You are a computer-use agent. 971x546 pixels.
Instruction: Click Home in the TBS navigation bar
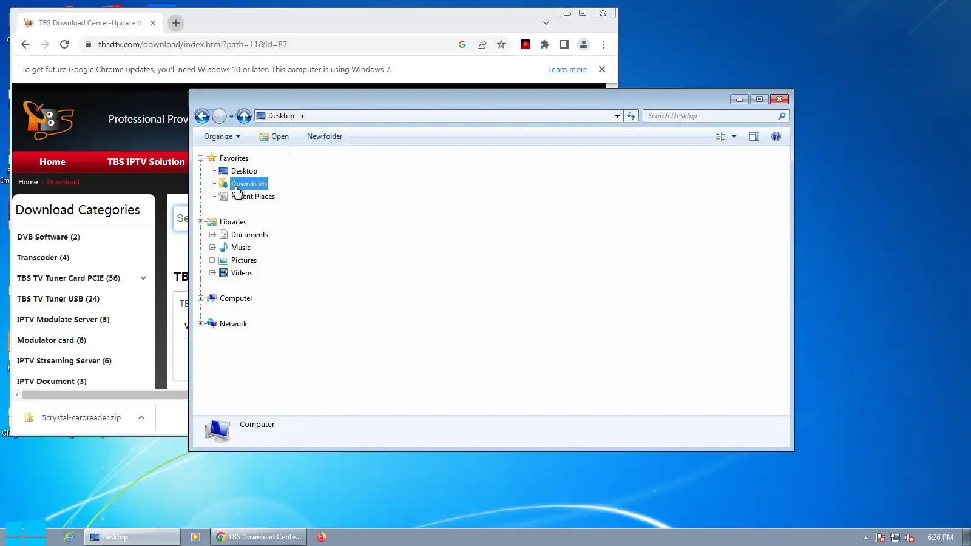[x=52, y=162]
